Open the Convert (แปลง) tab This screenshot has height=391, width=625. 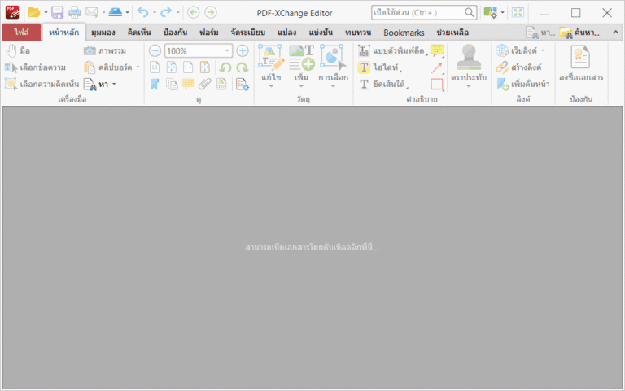click(287, 33)
